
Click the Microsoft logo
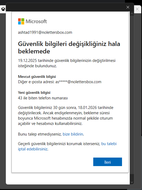coord(33,21)
